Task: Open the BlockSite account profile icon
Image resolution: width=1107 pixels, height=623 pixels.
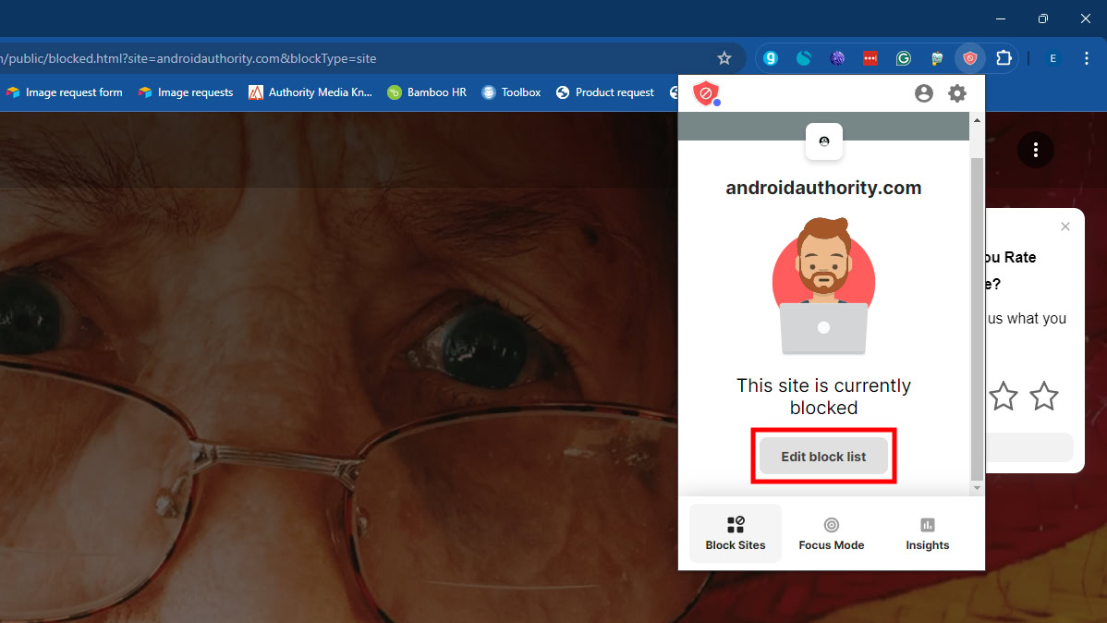Action: pyautogui.click(x=923, y=93)
